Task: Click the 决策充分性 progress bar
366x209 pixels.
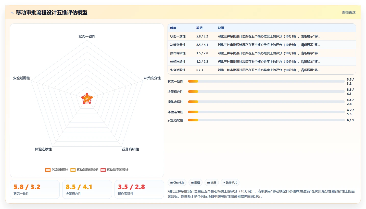Action: point(266,92)
